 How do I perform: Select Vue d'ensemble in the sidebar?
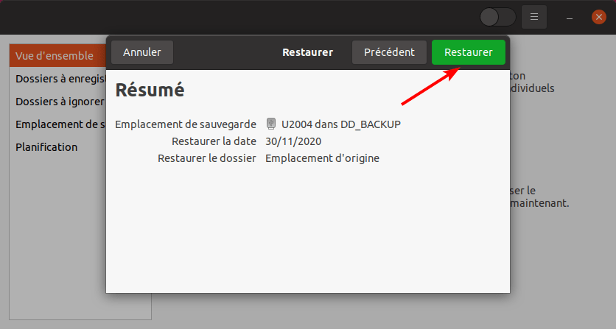click(x=56, y=55)
